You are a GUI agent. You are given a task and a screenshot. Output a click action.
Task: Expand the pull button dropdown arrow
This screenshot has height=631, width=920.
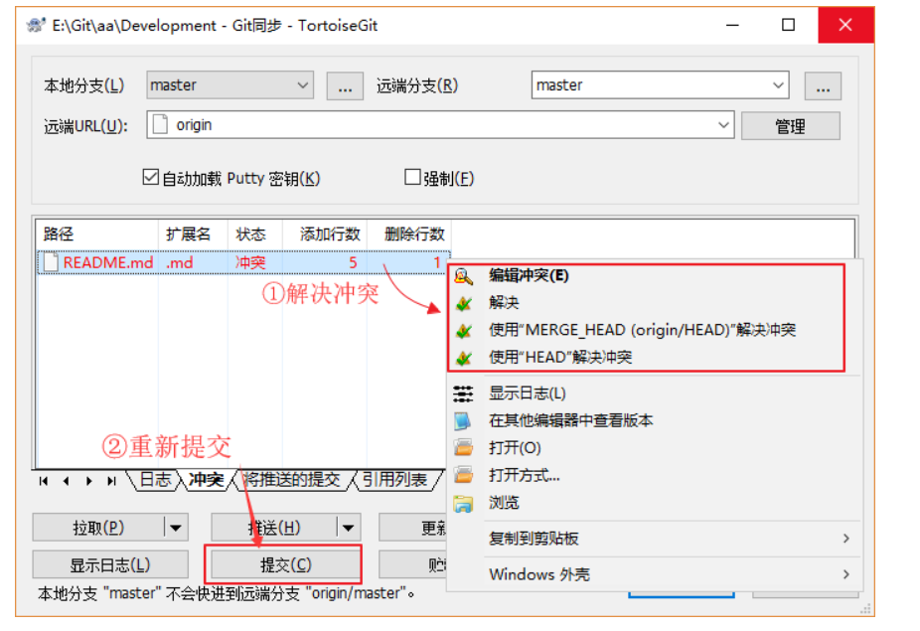coord(174,528)
